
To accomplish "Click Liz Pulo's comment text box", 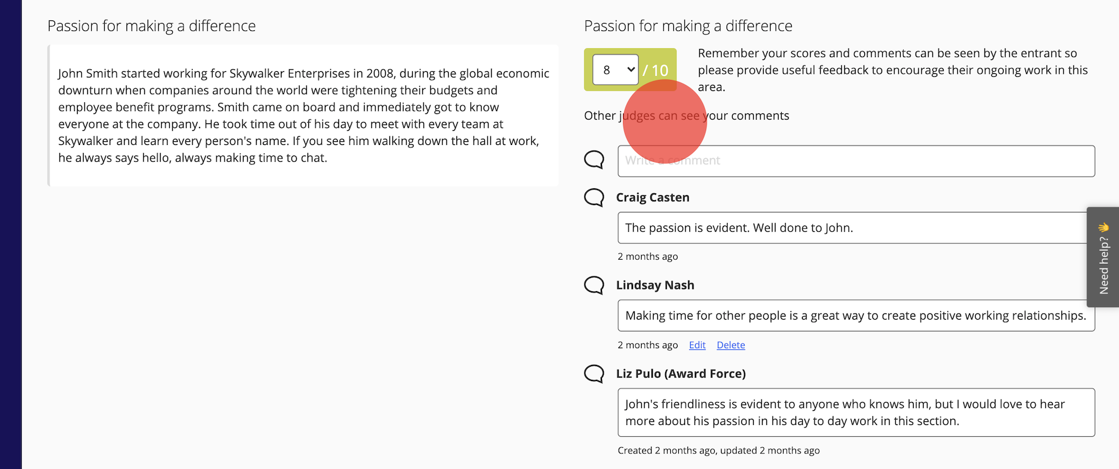I will (x=856, y=413).
